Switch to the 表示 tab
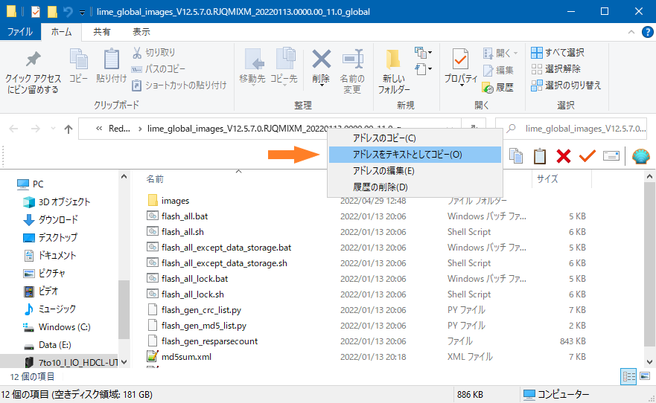 [141, 32]
